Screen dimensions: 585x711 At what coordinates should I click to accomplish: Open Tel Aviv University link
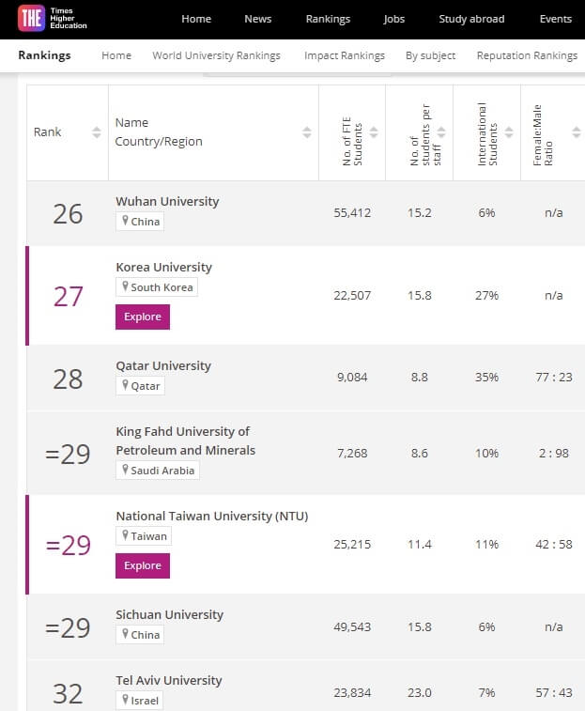click(169, 680)
